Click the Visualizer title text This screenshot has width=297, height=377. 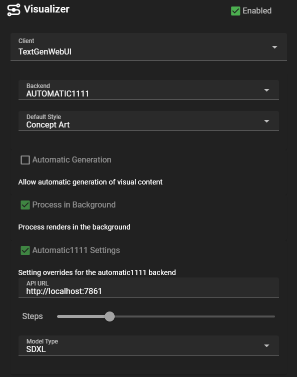tap(47, 9)
